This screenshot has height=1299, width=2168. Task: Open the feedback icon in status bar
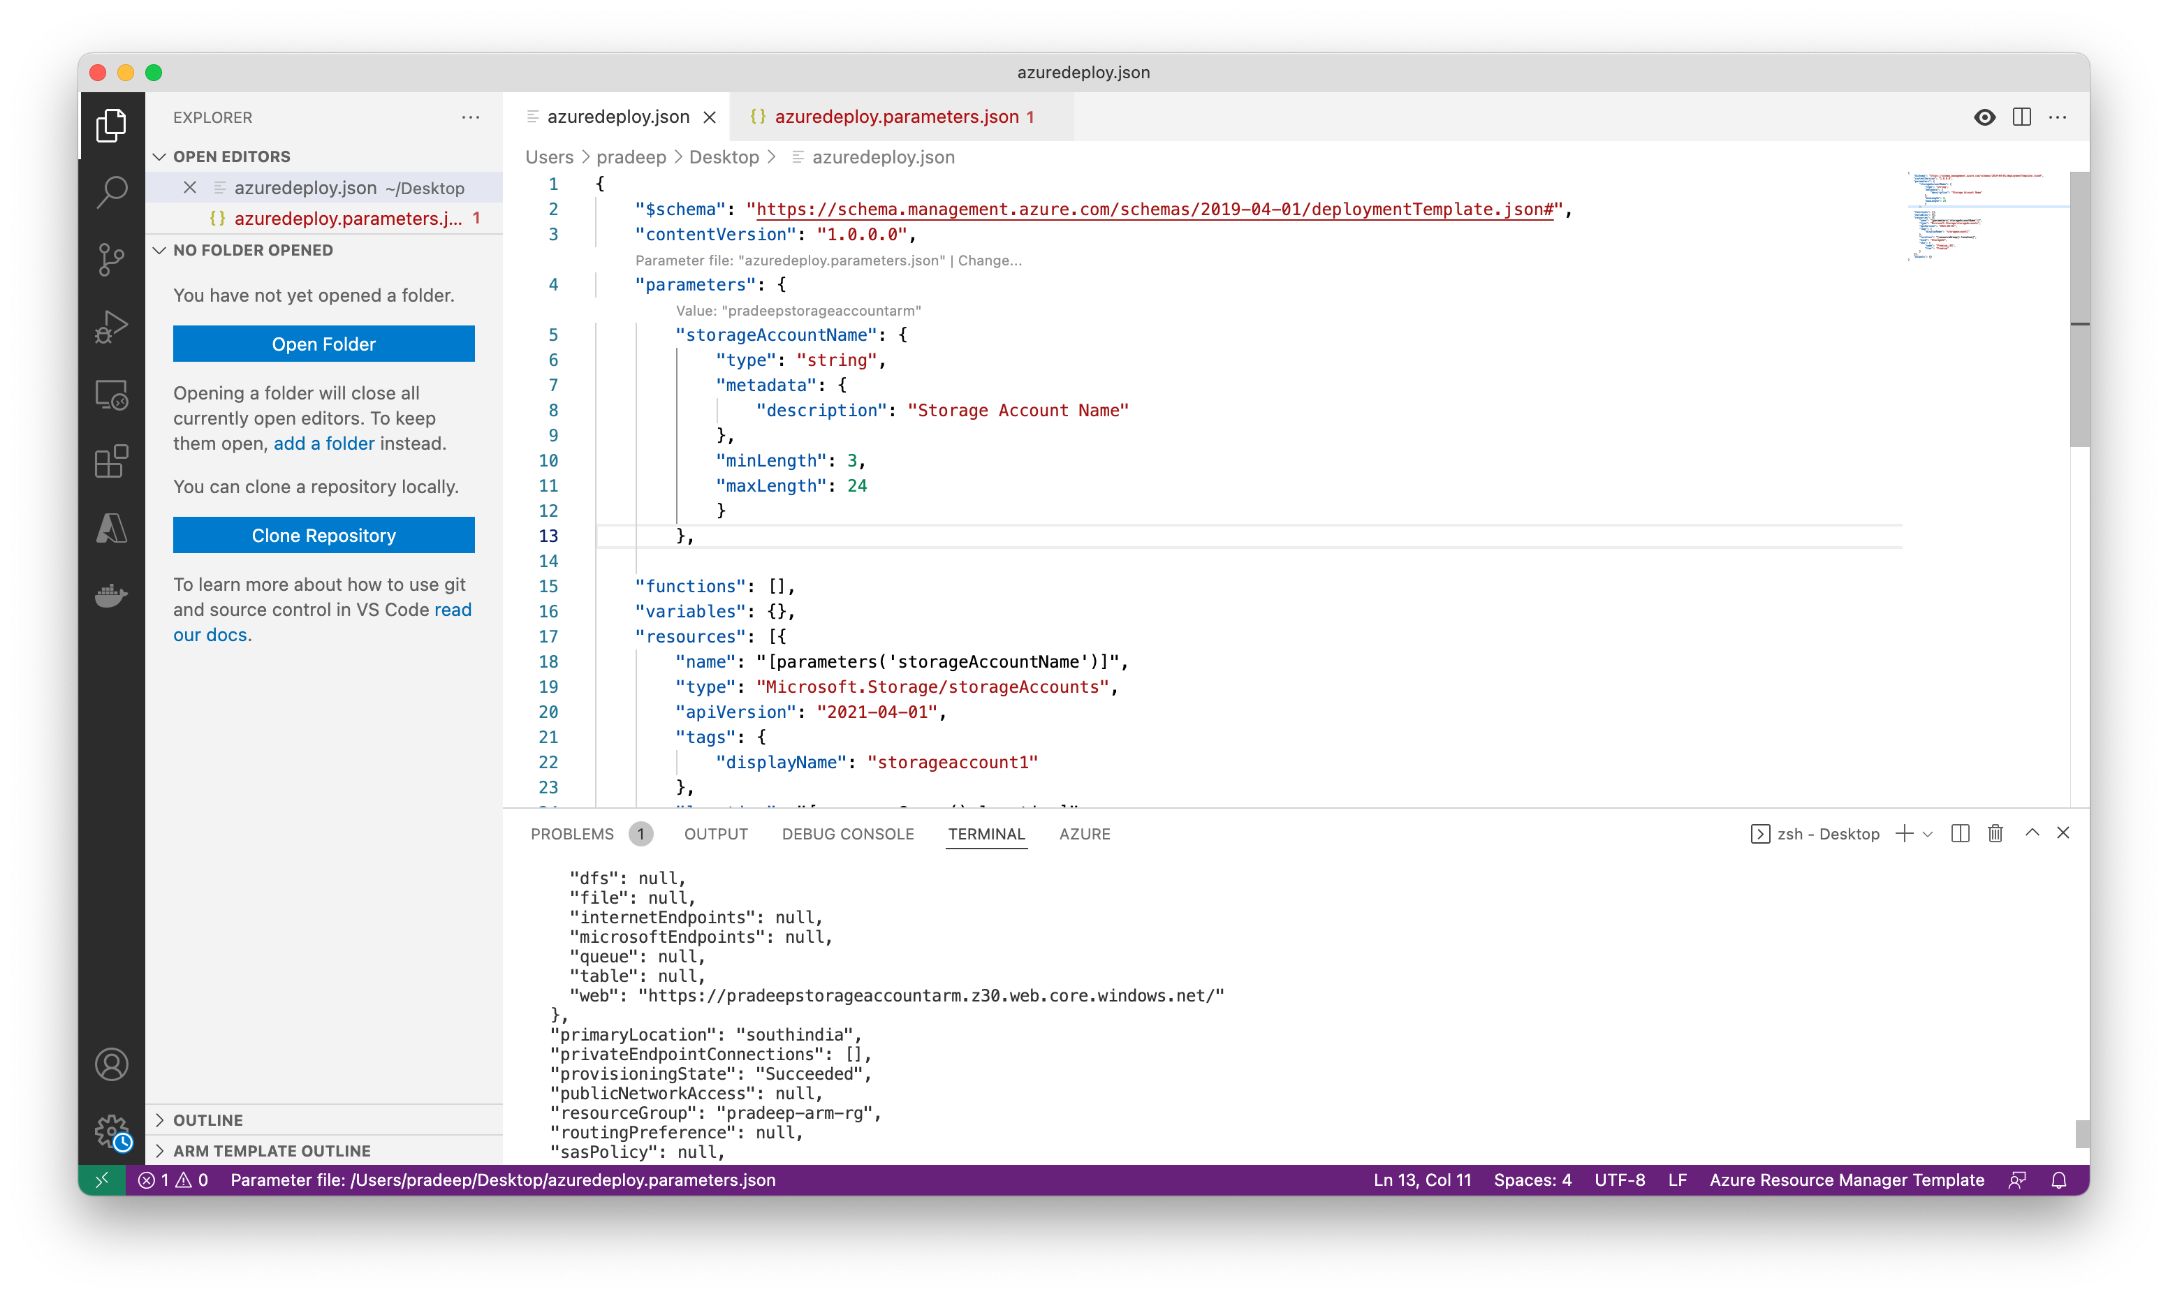[2017, 1180]
